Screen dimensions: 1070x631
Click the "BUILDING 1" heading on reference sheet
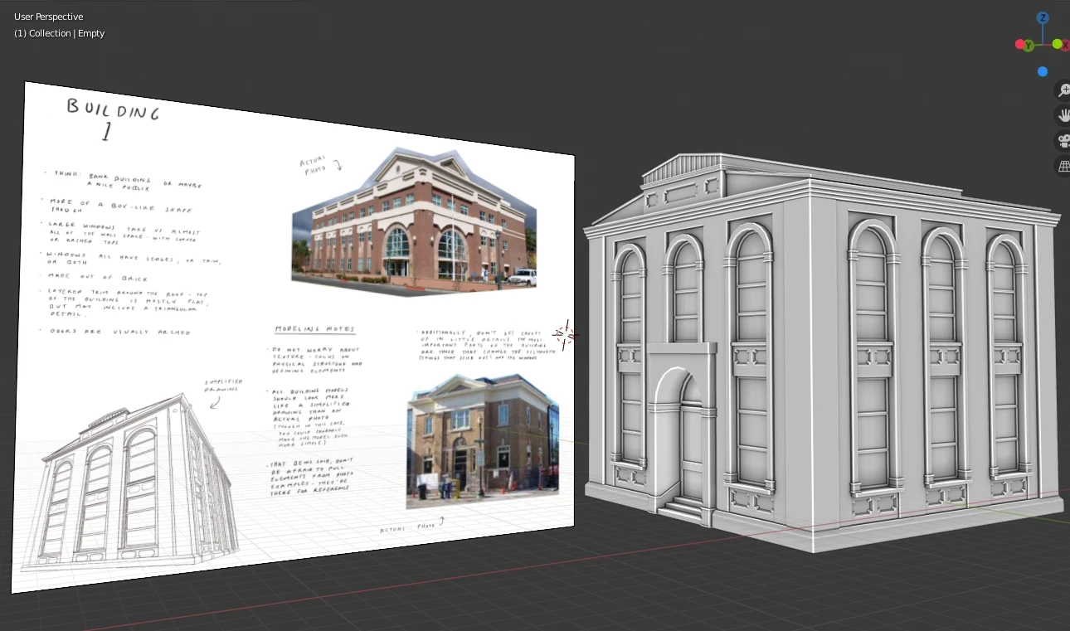coord(113,118)
